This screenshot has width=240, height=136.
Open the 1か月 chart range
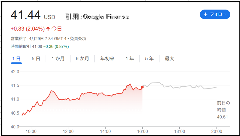pos(58,59)
